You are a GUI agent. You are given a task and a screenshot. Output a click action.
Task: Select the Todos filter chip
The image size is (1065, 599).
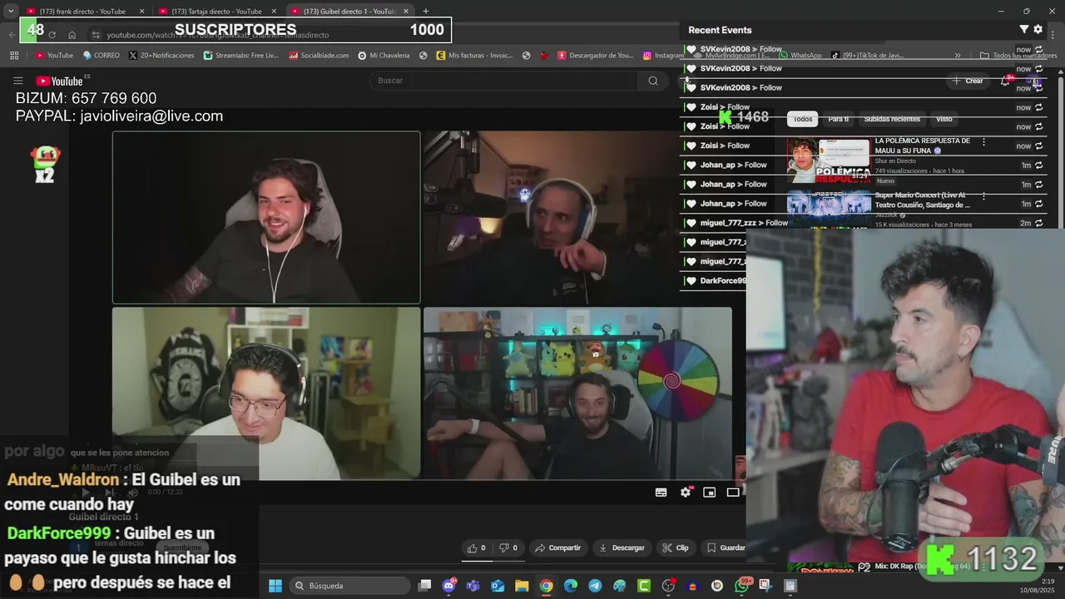click(x=803, y=119)
